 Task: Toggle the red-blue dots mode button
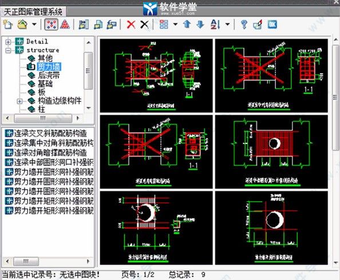51,24
